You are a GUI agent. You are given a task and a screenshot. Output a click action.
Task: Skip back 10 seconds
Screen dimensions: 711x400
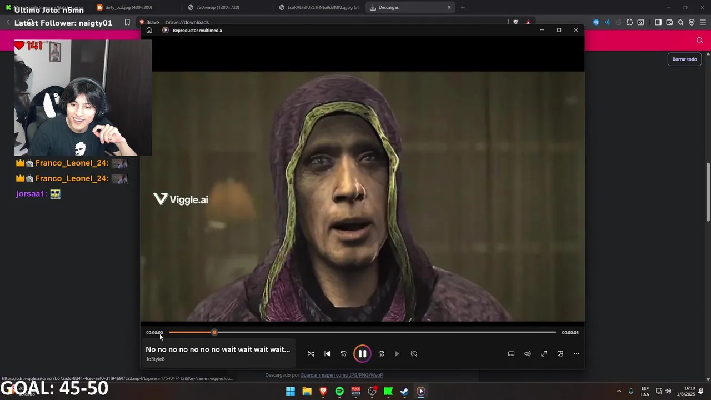click(343, 354)
